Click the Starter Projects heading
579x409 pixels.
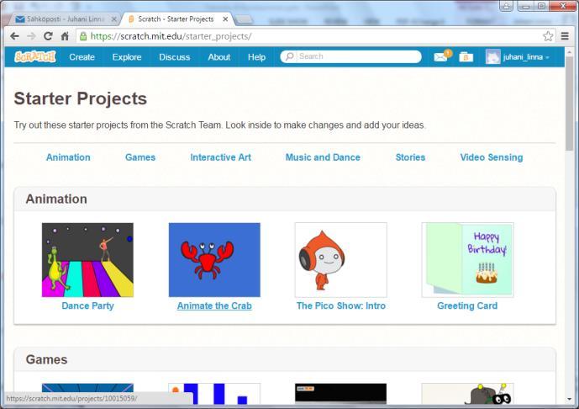point(81,98)
